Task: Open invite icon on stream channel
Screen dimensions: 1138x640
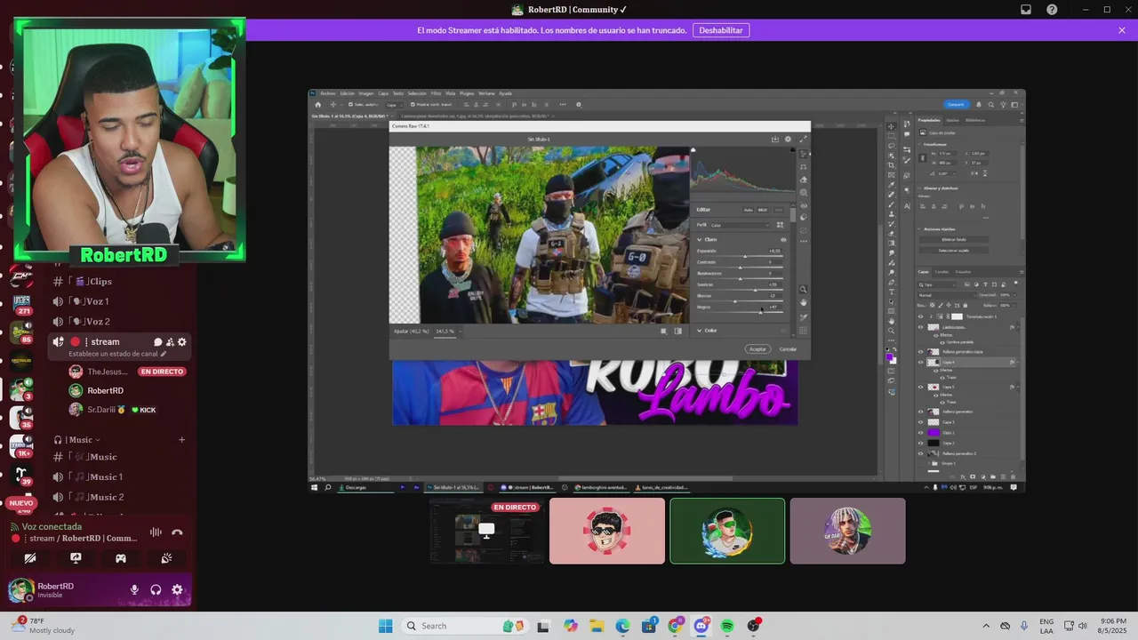Action: click(x=170, y=342)
